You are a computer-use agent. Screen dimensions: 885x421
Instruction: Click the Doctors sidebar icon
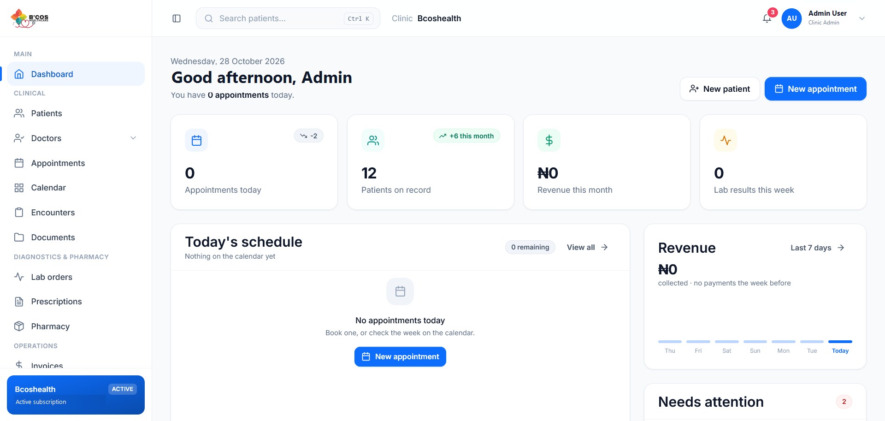coord(19,138)
